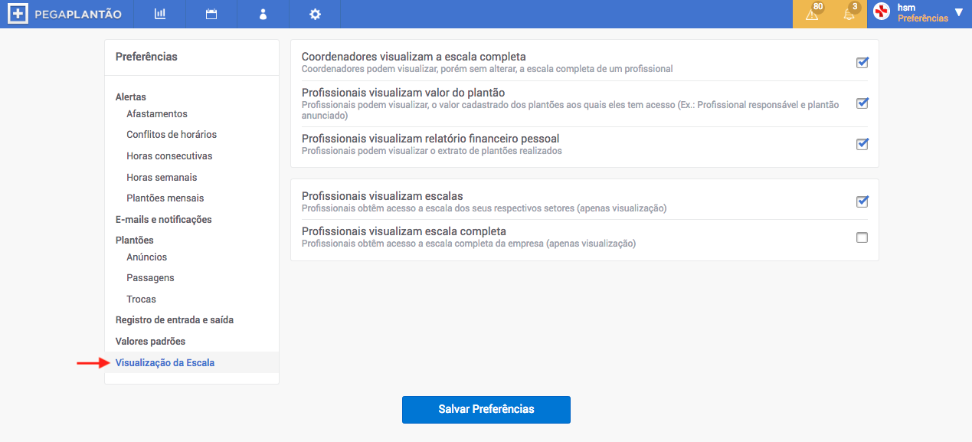Click the Salvar Preferências button
This screenshot has height=442, width=972.
[486, 409]
